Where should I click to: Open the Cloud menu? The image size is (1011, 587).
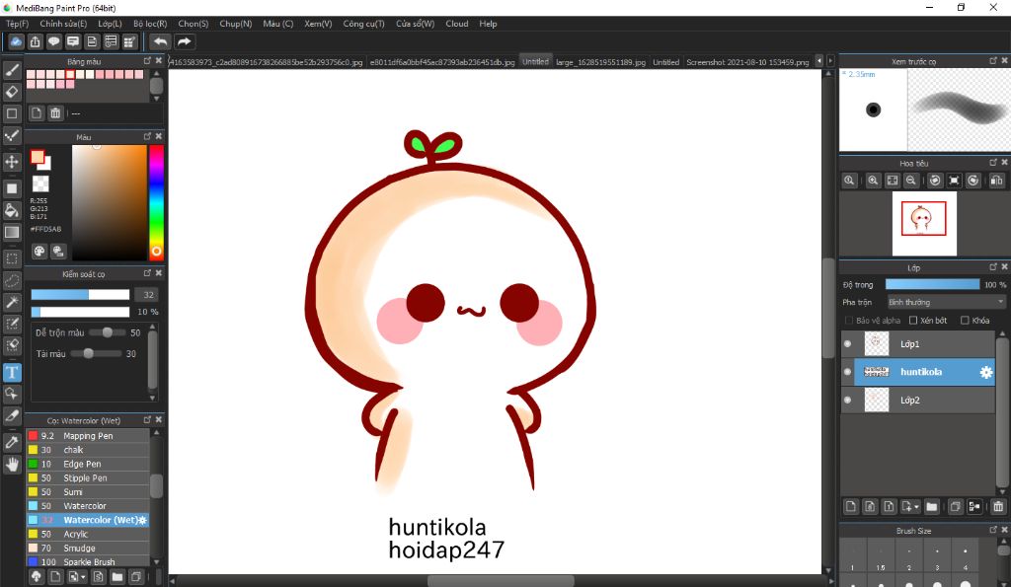456,24
